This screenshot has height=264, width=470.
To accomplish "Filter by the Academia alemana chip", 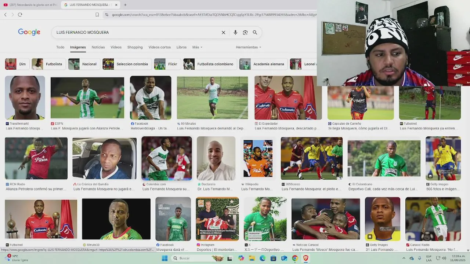I will click(263, 64).
